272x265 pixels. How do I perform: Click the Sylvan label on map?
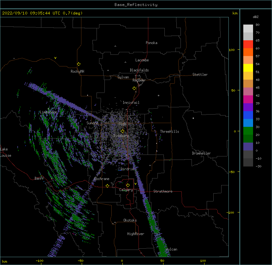click(123, 77)
